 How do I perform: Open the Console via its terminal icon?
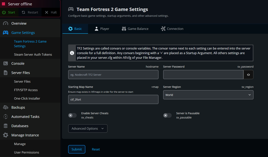[6, 63]
